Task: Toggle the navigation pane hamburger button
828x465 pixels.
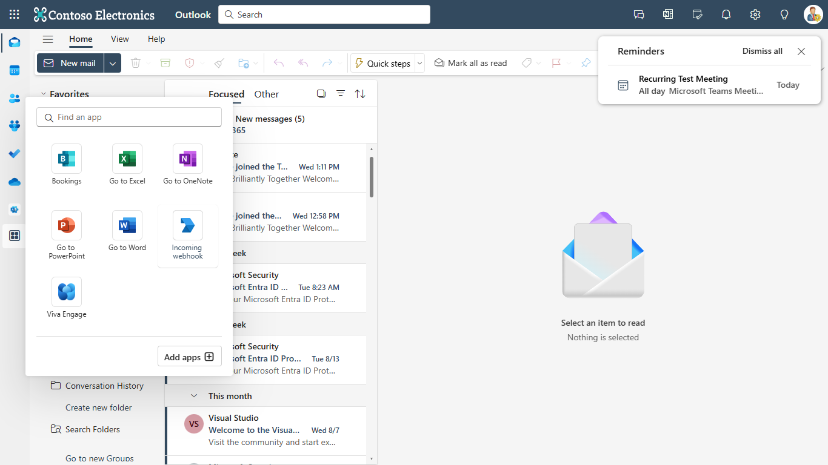Action: [48, 39]
